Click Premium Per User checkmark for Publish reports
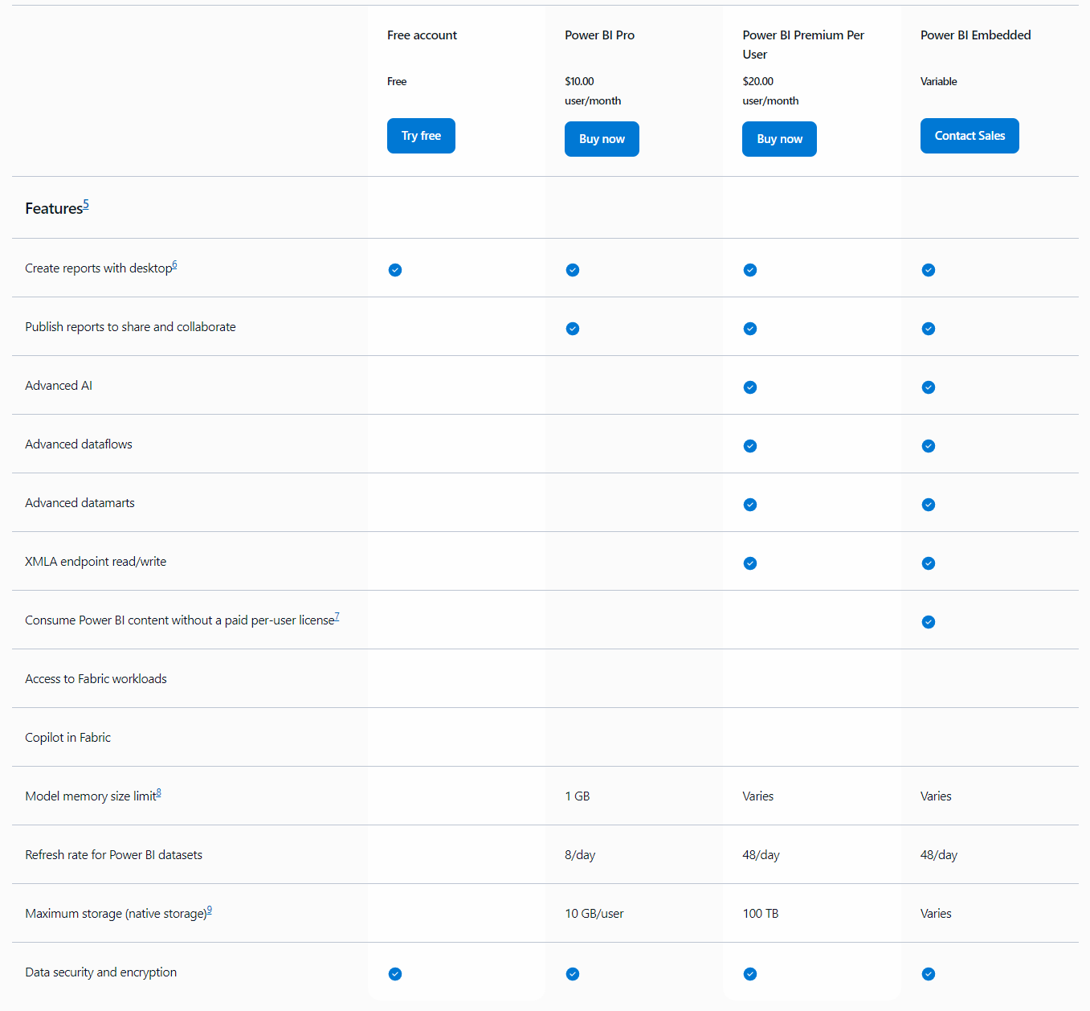Screen dimensions: 1090x1011 click(750, 329)
